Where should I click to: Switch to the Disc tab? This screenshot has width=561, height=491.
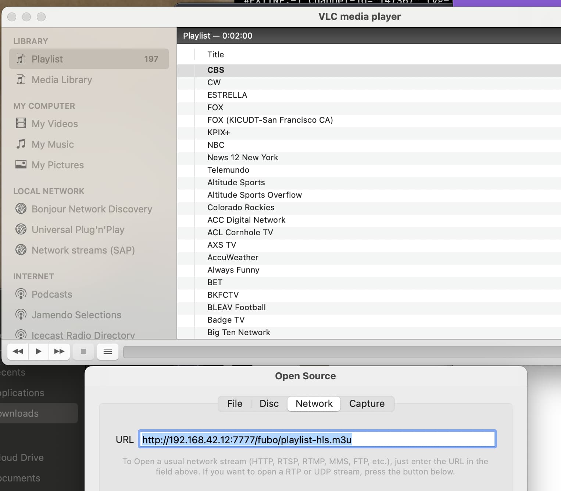269,404
